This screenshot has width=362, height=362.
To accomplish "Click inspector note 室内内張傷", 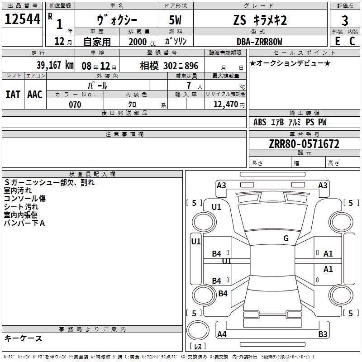I will click(x=21, y=214).
